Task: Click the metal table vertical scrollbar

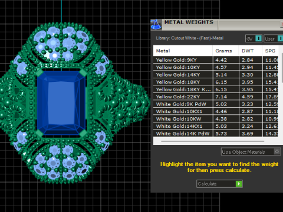Action: [282, 68]
